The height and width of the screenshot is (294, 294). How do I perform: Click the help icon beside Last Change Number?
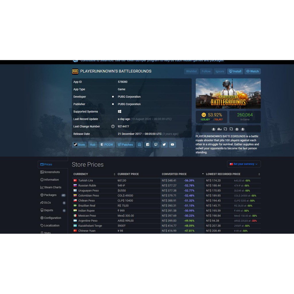113,126
